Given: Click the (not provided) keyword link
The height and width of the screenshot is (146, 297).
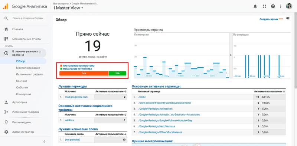Looking at the screenshot, I should tap(72, 140).
